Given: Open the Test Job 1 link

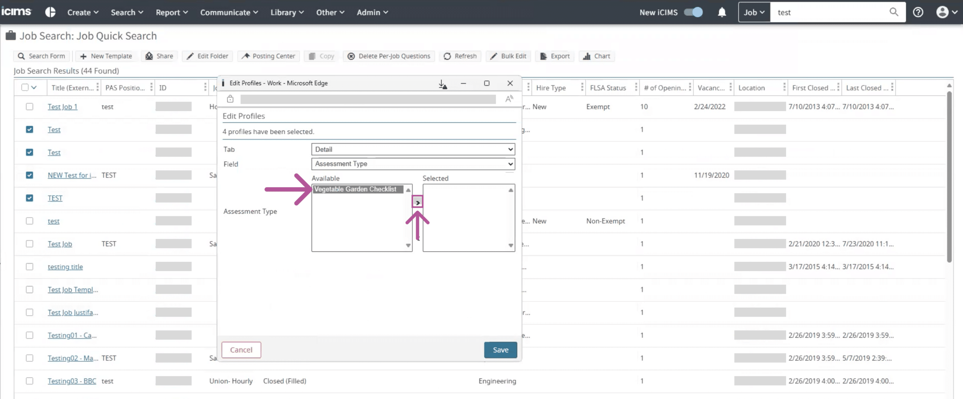Looking at the screenshot, I should click(62, 106).
